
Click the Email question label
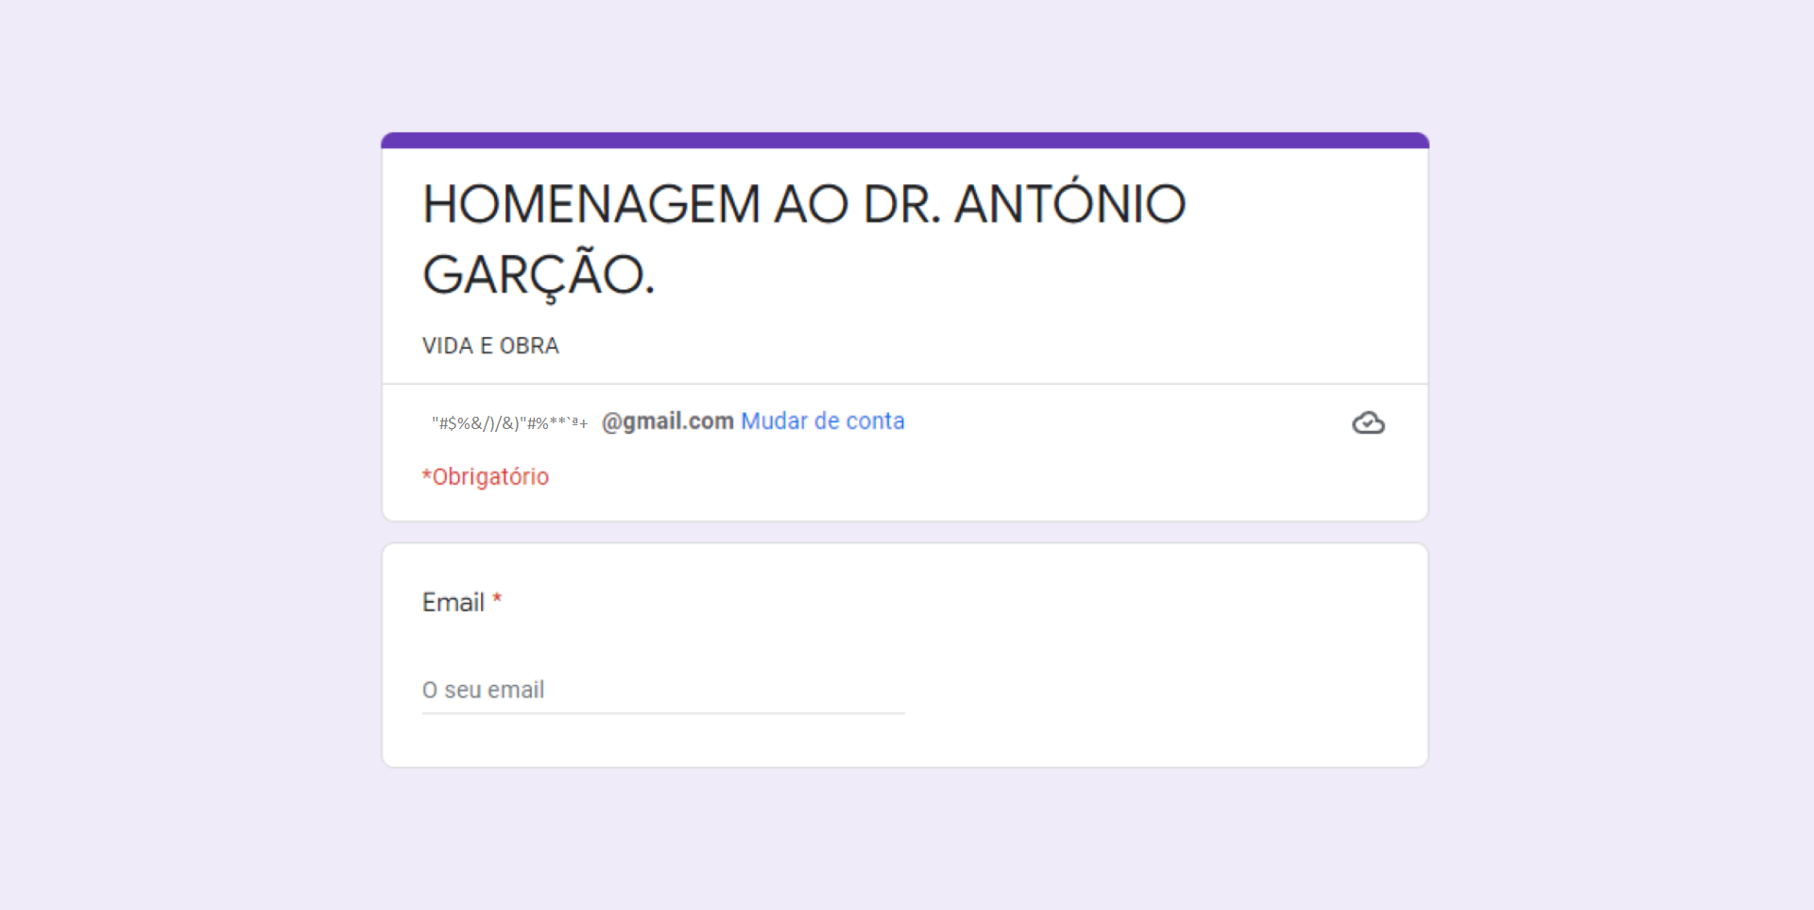454,602
